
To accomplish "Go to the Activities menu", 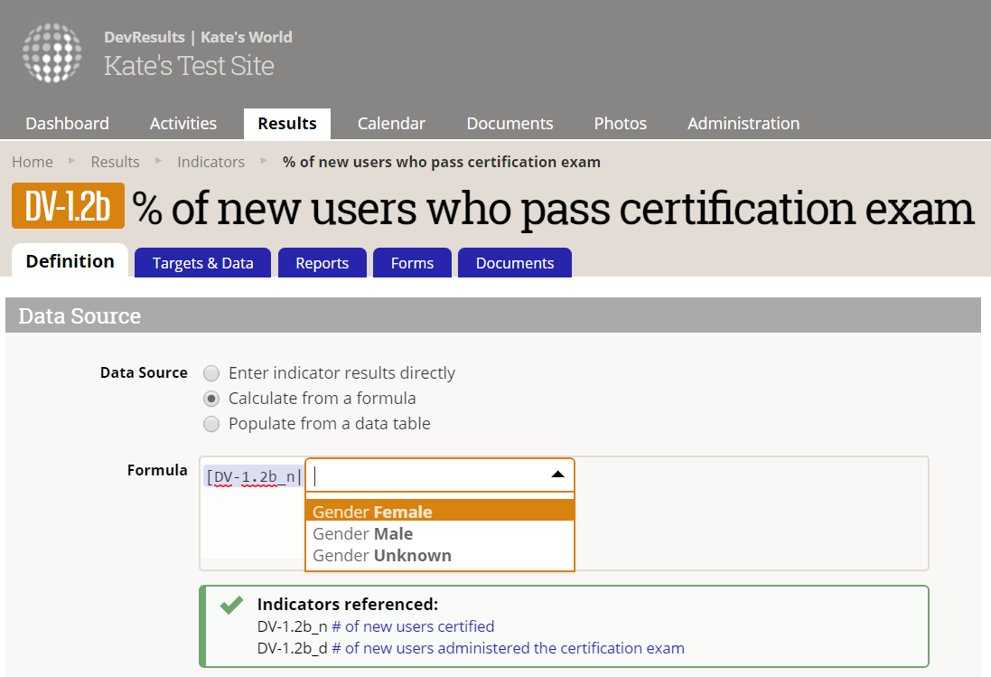I will point(183,124).
